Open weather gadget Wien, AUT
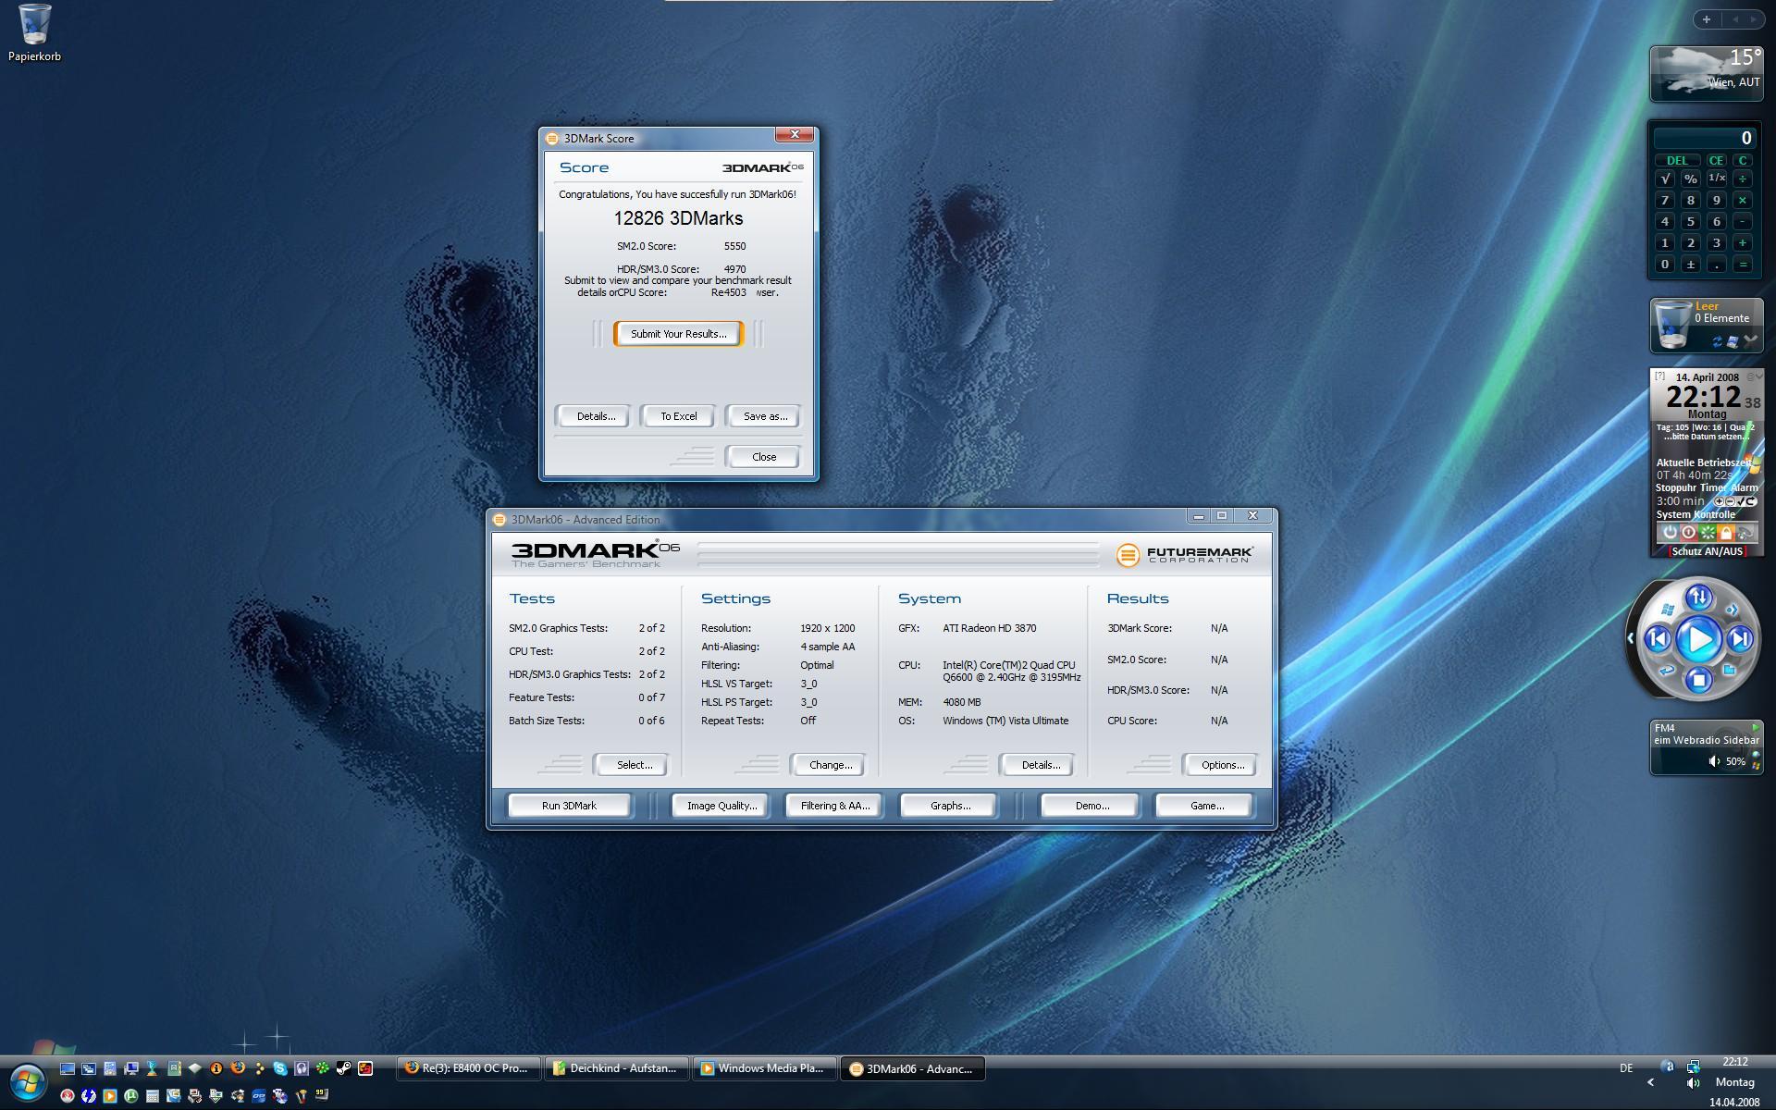This screenshot has width=1776, height=1110. [1707, 73]
